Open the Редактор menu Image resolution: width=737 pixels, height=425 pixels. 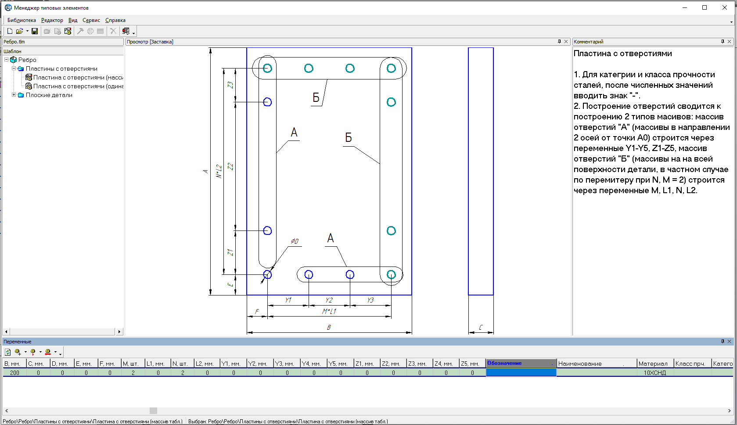[52, 20]
